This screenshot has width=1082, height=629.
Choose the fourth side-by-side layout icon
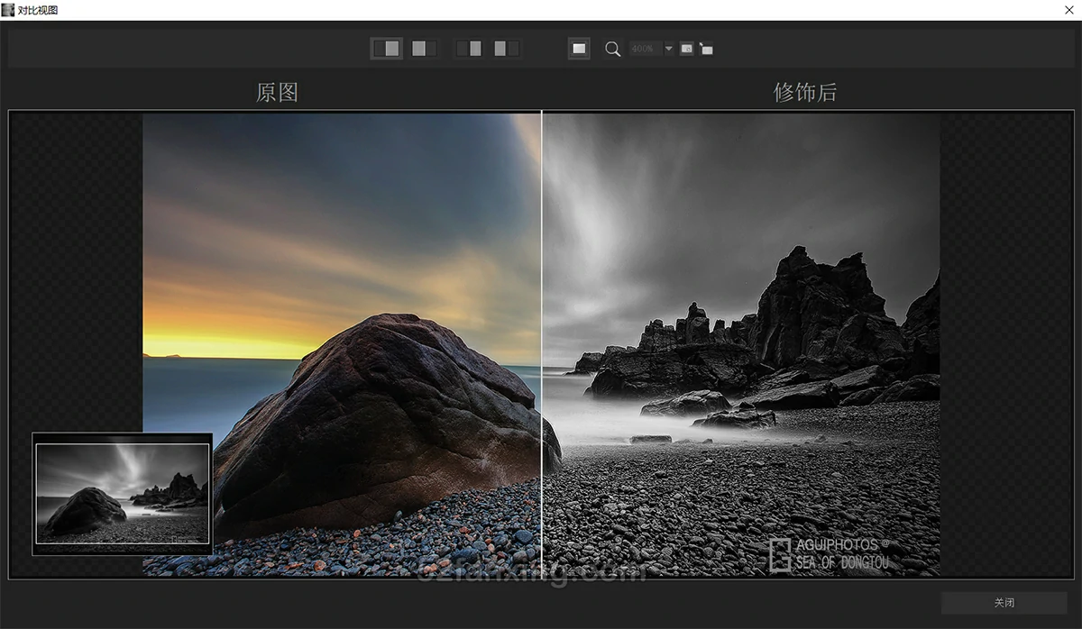[506, 49]
